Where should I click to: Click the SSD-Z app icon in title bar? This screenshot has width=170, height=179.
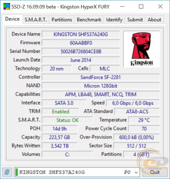point(7,6)
